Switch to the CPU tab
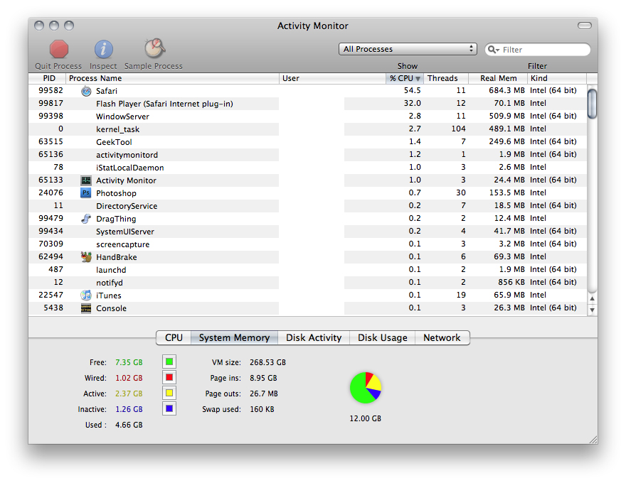Viewport: 626px width, 483px height. [174, 337]
